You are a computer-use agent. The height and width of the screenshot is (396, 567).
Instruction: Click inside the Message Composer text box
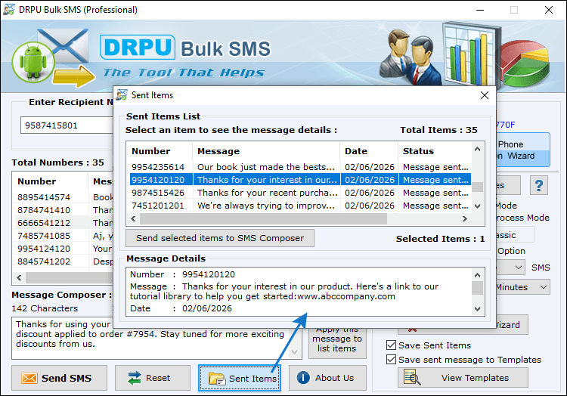point(152,339)
